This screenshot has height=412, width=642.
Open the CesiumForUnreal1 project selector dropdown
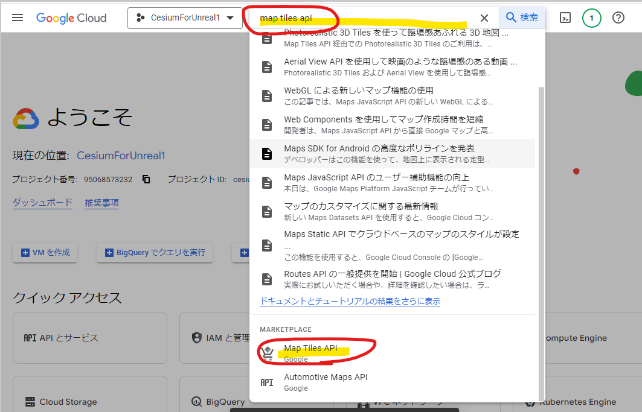pyautogui.click(x=185, y=18)
